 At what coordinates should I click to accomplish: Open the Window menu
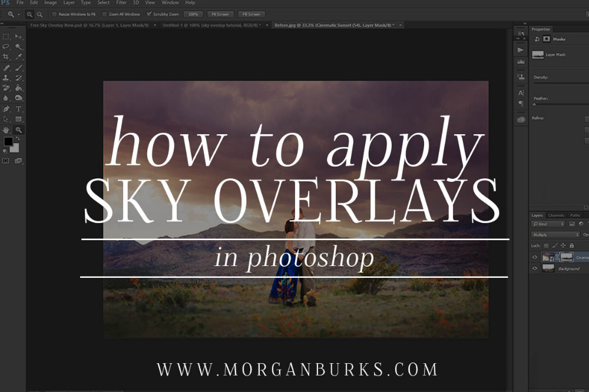170,2
